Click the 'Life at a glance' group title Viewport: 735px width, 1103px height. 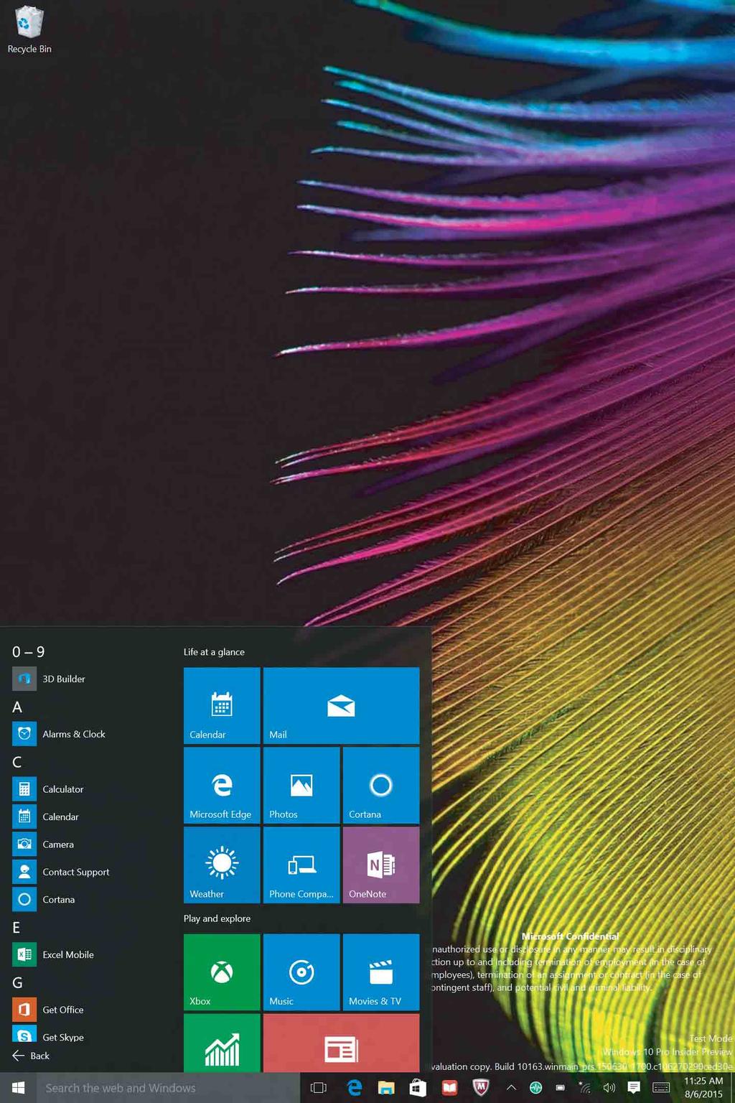tap(214, 652)
